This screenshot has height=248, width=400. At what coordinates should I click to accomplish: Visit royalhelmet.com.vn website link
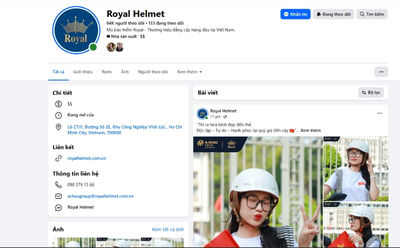point(86,158)
